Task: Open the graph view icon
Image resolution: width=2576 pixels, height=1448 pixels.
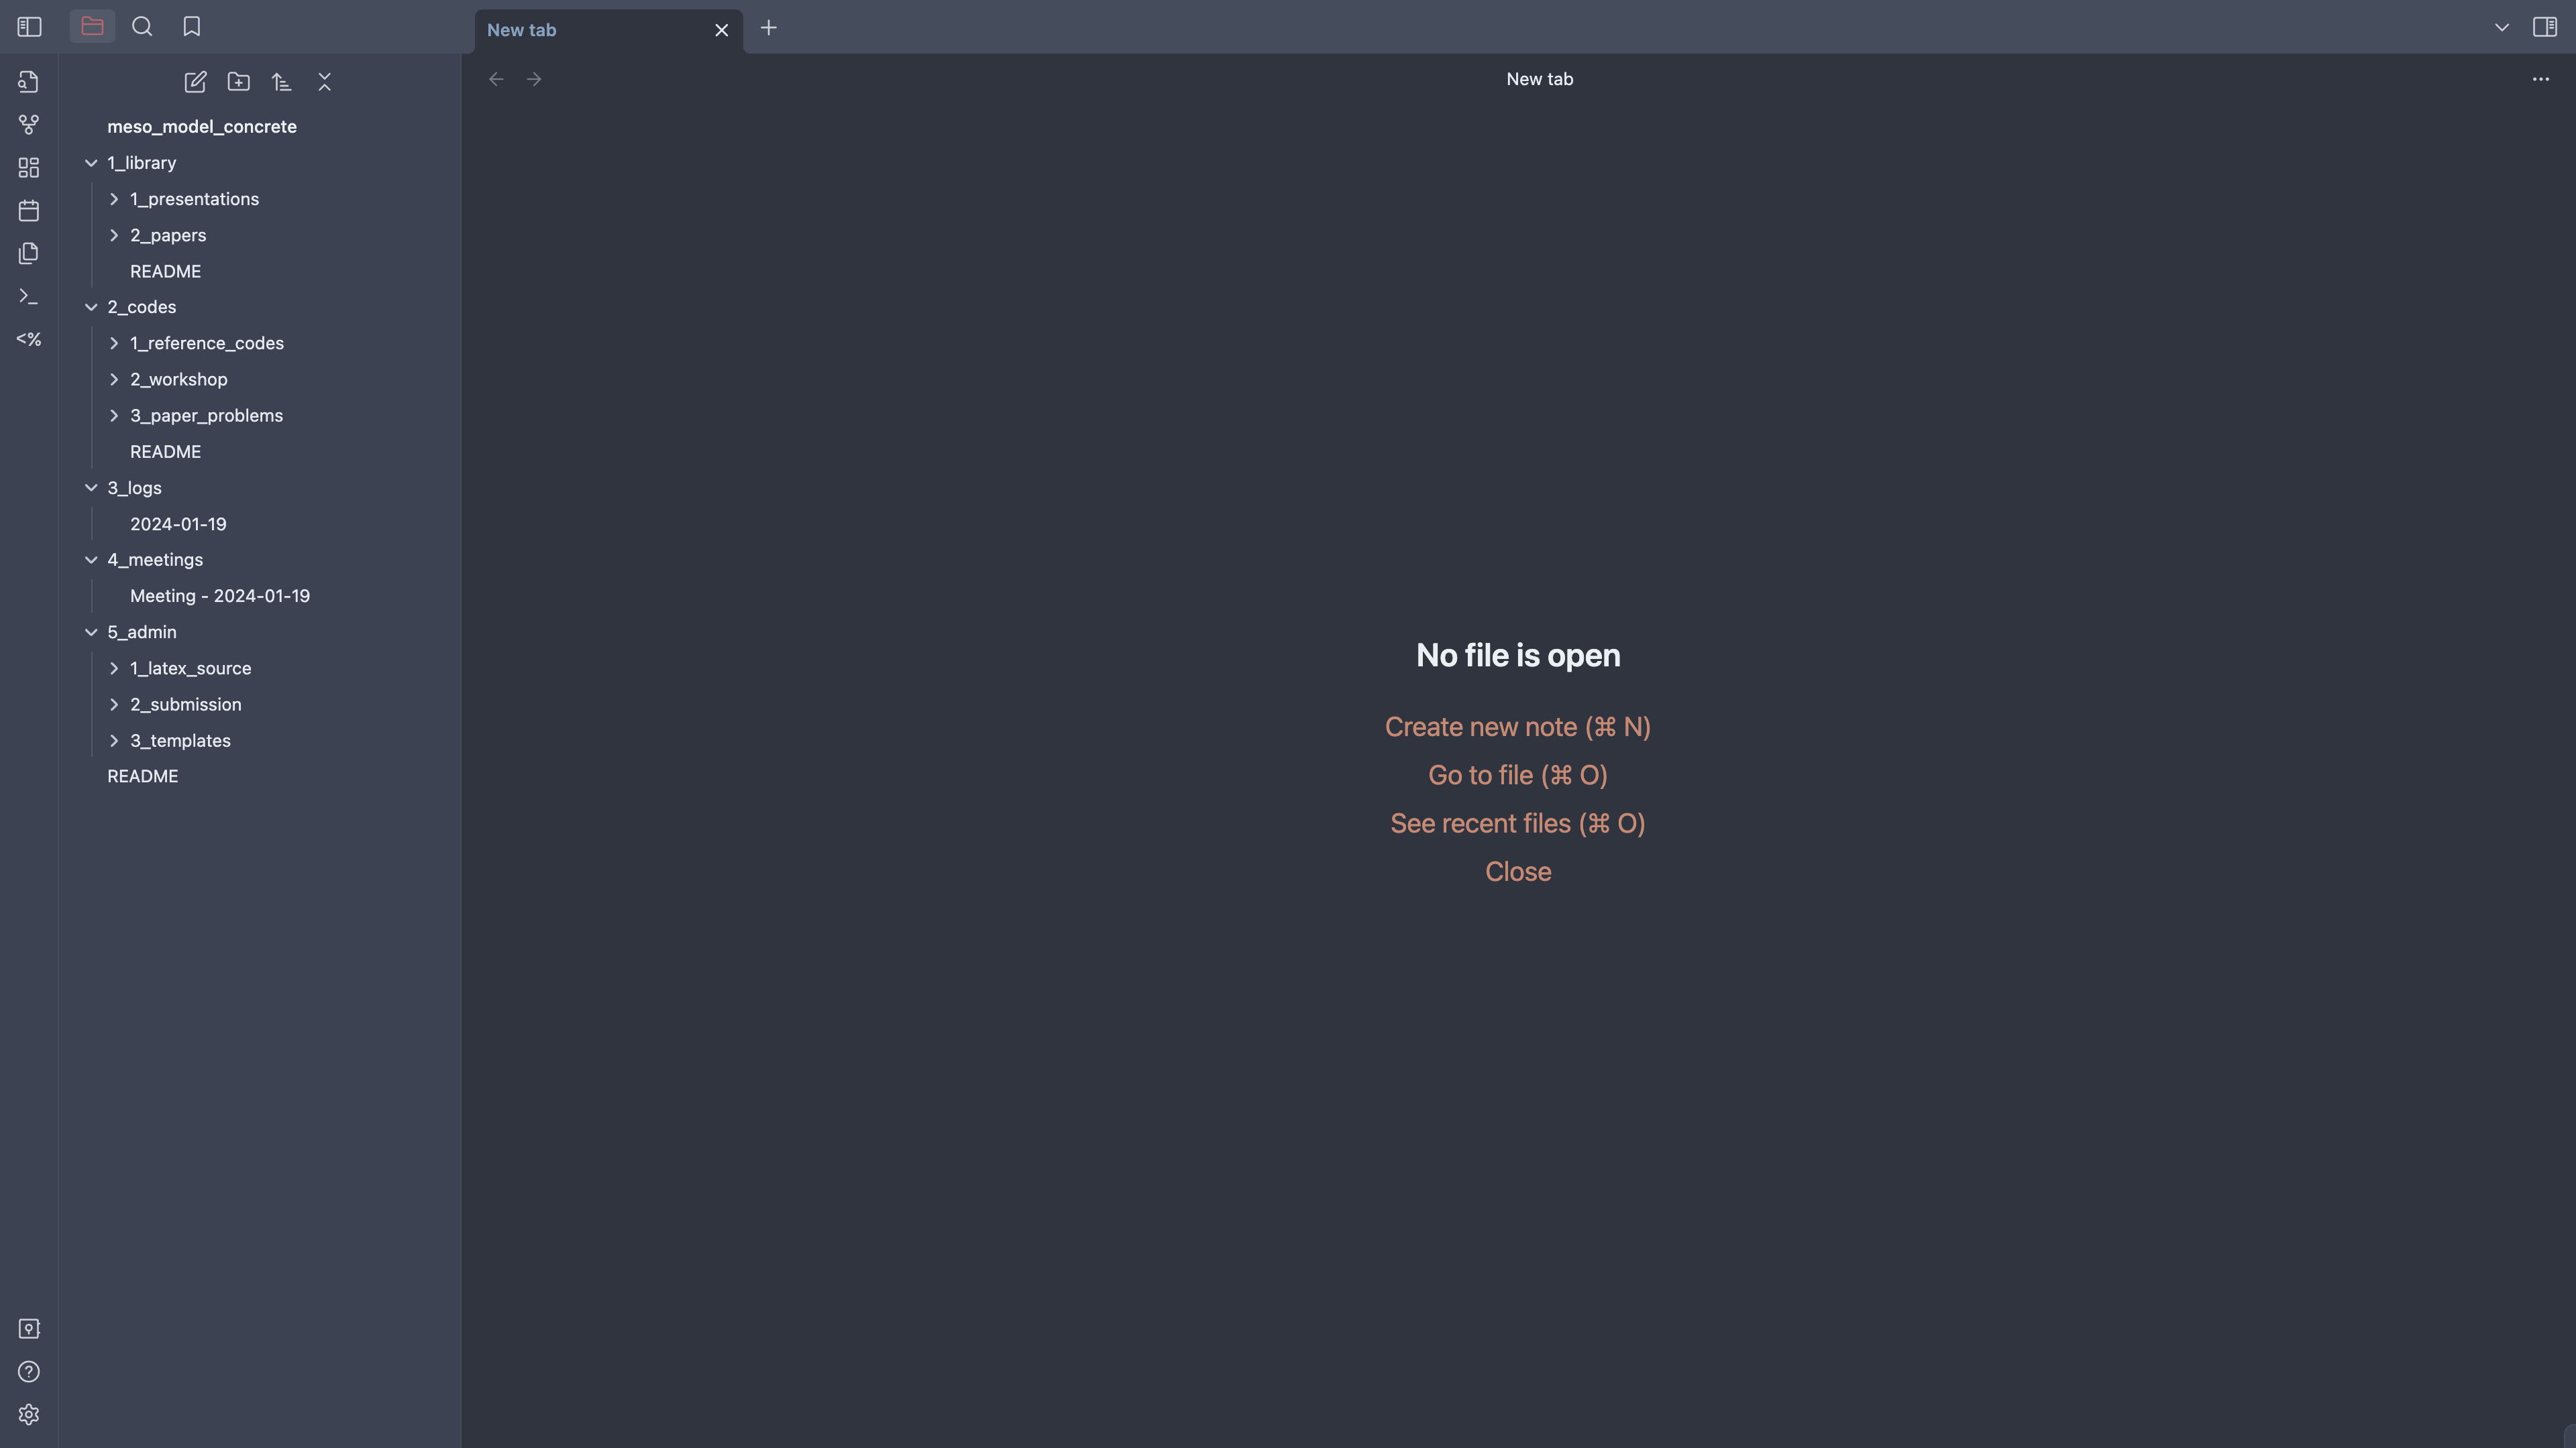Action: (28, 125)
